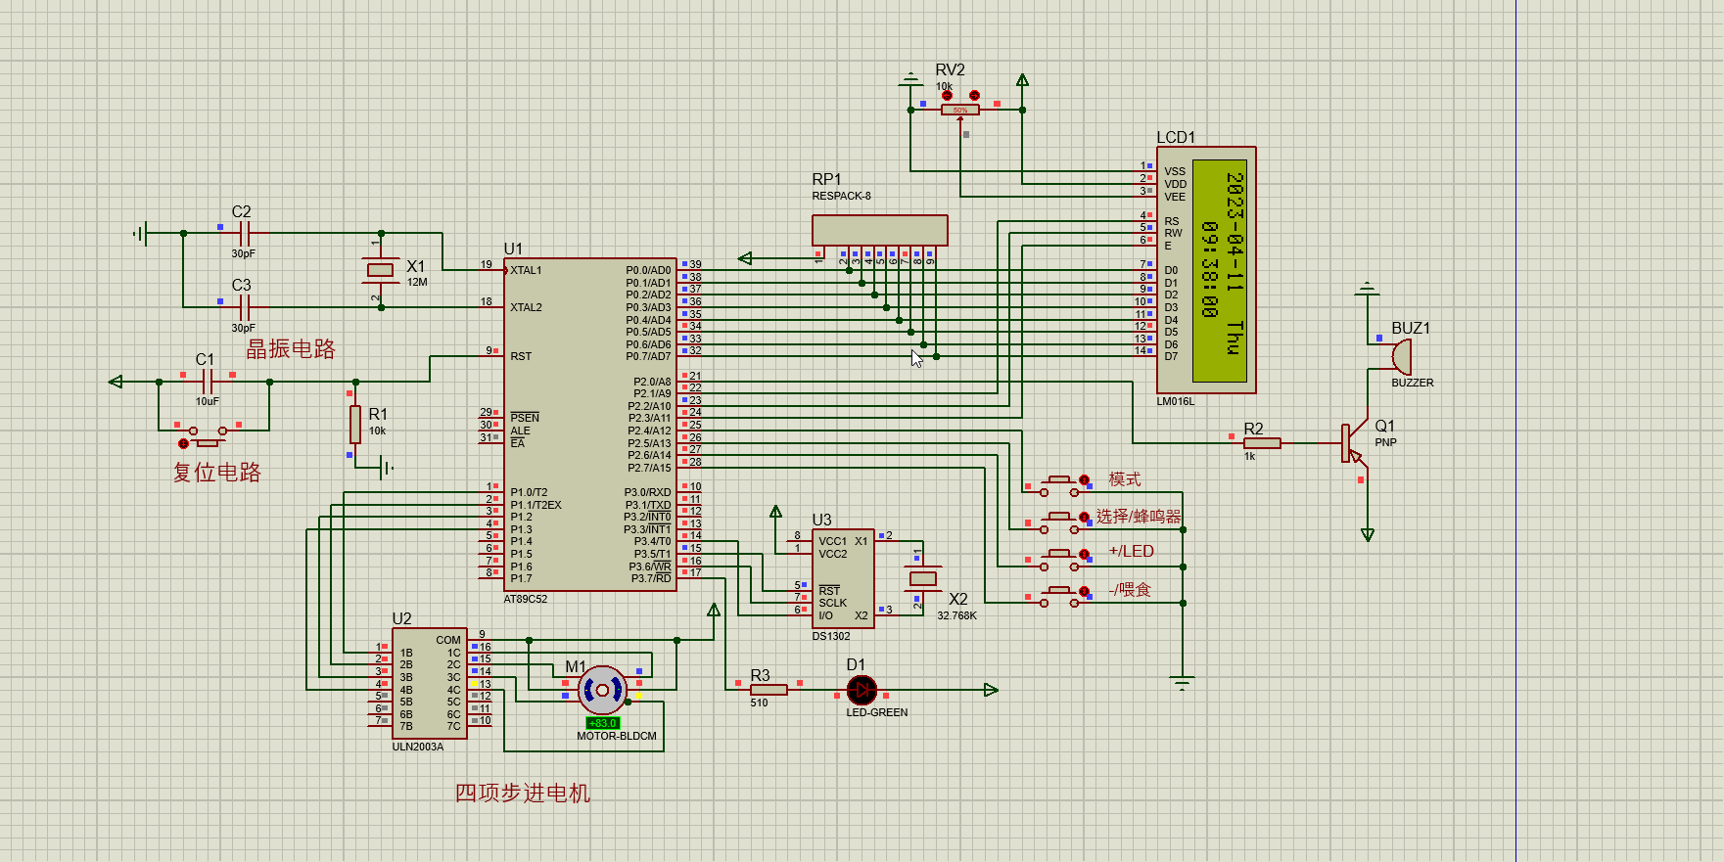Toggle the 模式 push button actuator
Viewport: 1724px width, 862px height.
(x=1084, y=479)
